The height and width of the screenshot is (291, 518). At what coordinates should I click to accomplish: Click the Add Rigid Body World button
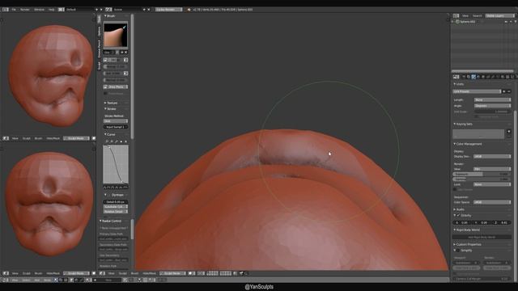tap(482, 237)
